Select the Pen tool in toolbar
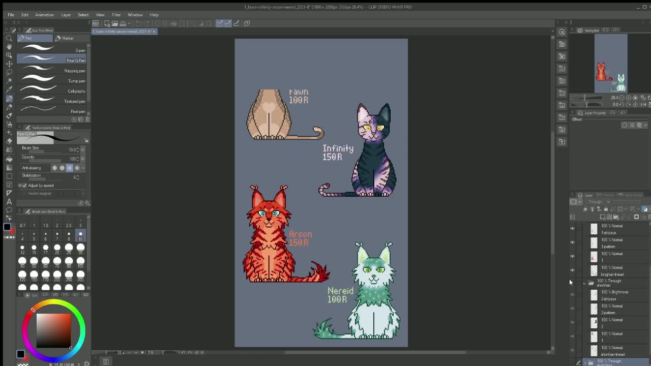The height and width of the screenshot is (366, 651). 9,98
